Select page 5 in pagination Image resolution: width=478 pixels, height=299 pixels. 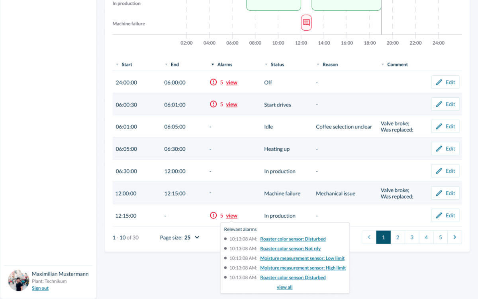440,237
